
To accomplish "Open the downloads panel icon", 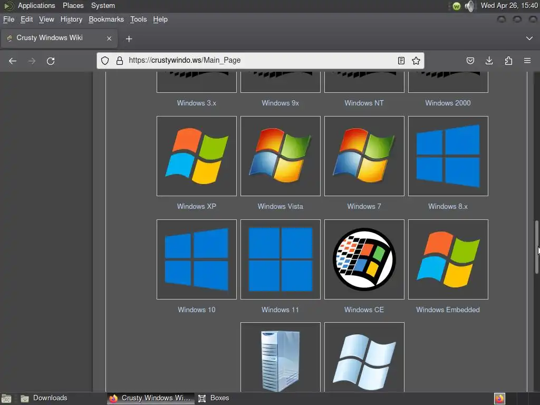I will (x=489, y=61).
